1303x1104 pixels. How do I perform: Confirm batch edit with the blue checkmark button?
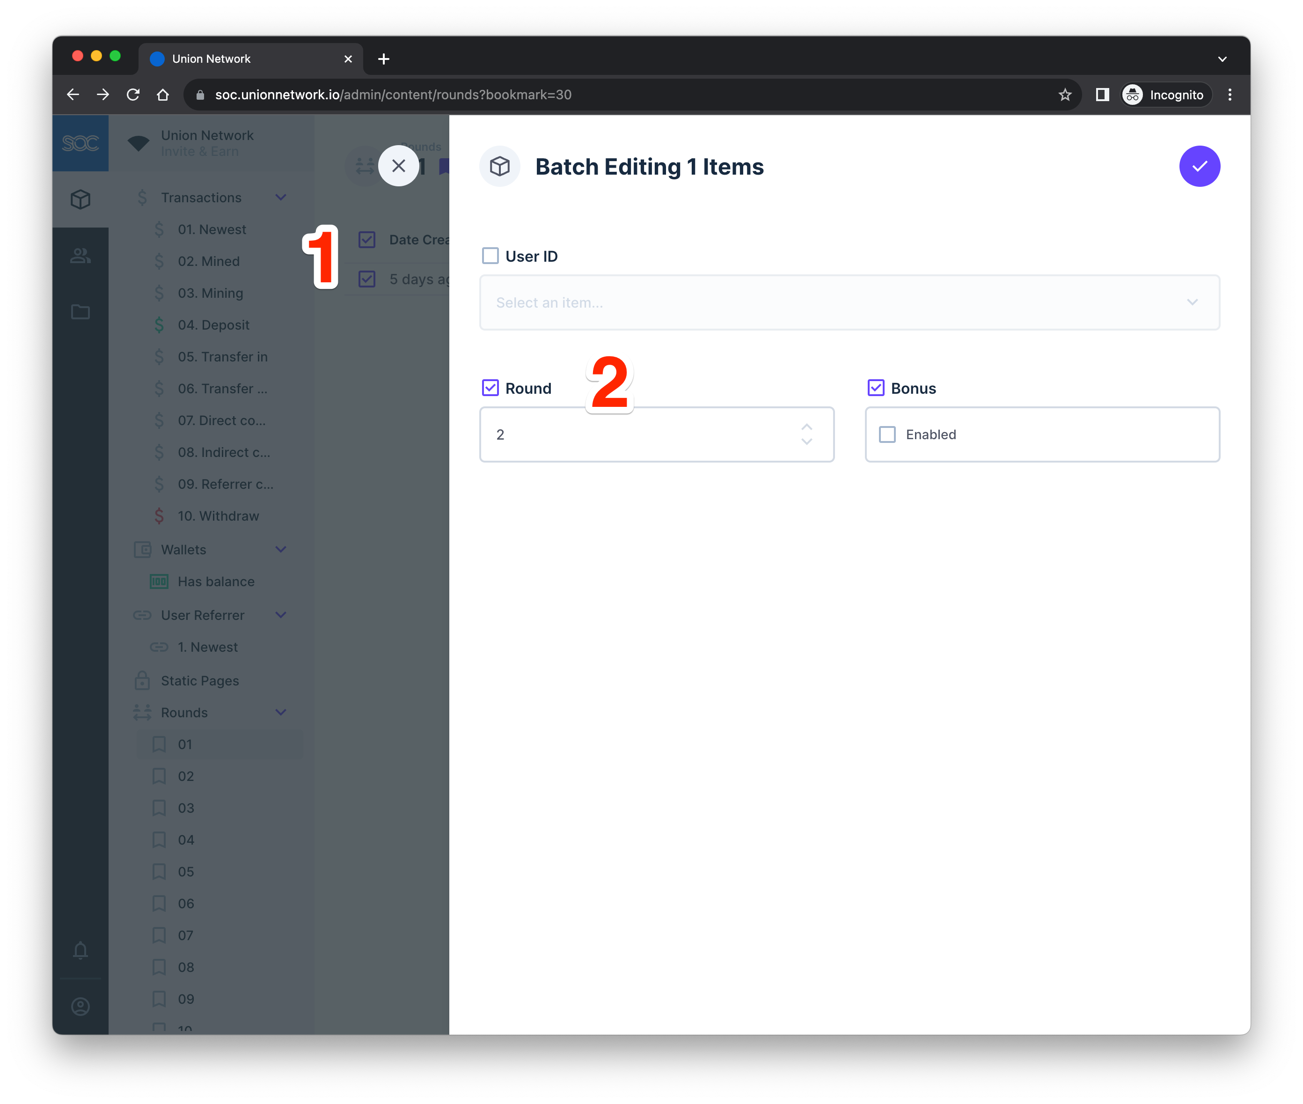tap(1199, 166)
